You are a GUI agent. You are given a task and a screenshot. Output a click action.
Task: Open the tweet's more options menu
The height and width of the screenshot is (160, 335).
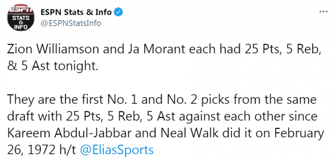(x=323, y=12)
